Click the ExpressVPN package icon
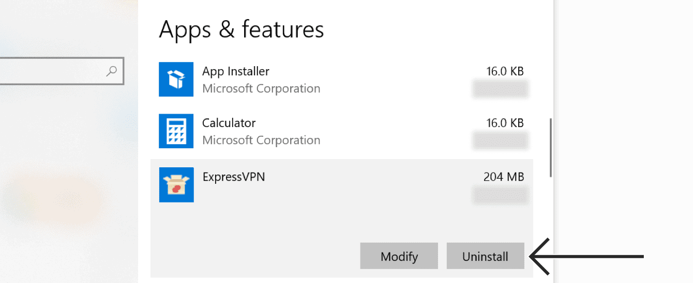This screenshot has width=693, height=283. pos(176,184)
